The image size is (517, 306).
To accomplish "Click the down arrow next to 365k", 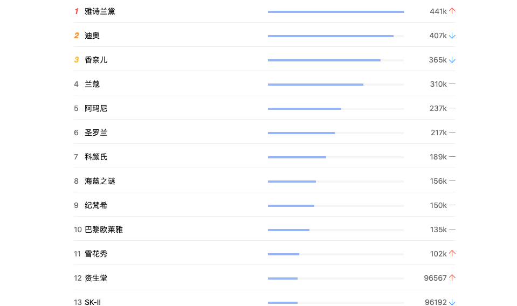I will coord(452,60).
